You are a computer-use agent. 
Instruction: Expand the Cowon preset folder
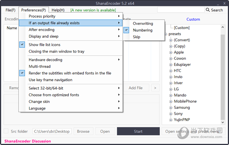click(171, 59)
